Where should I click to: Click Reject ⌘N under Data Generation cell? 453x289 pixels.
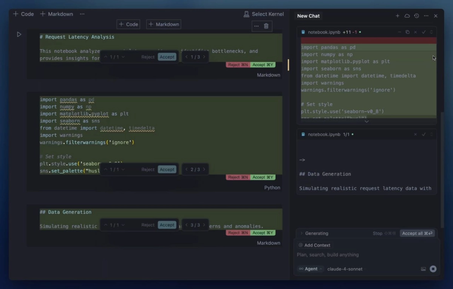pos(238,233)
